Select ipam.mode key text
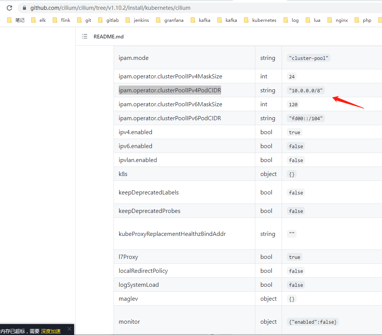Viewport: 382px width, 335px height. click(133, 58)
